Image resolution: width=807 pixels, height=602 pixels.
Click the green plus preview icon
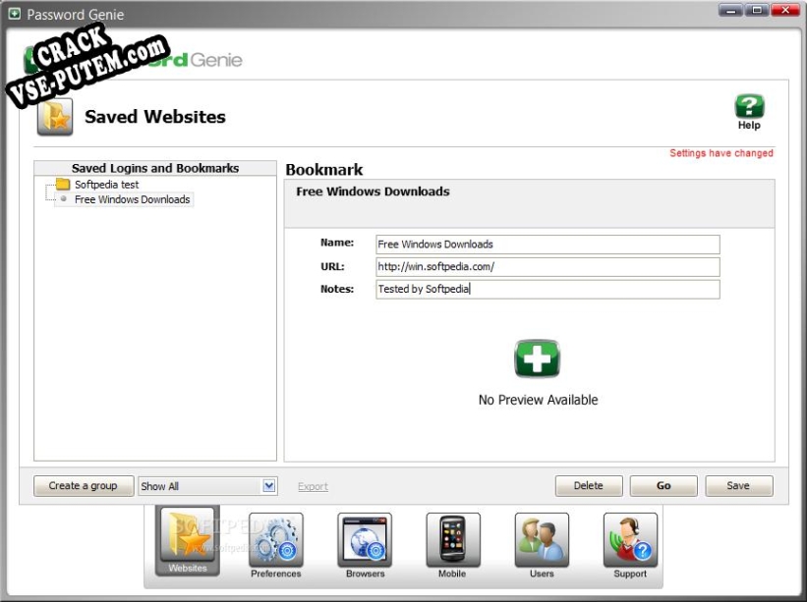[538, 359]
